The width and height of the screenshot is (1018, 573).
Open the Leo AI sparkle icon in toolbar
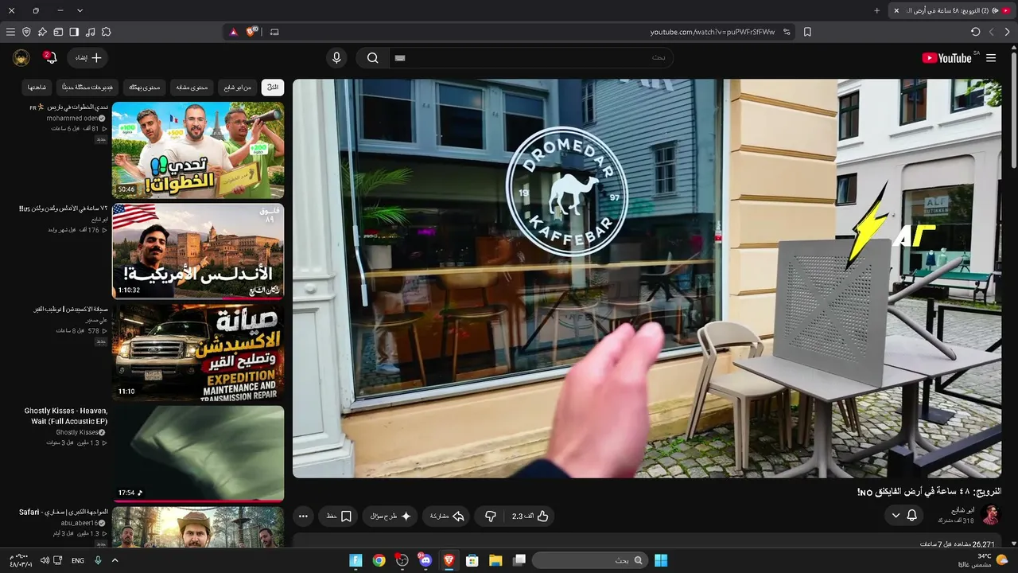pyautogui.click(x=42, y=32)
